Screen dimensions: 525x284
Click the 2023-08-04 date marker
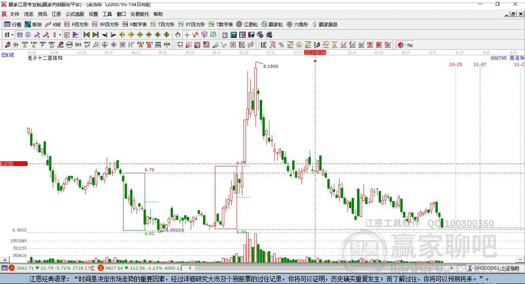click(315, 53)
